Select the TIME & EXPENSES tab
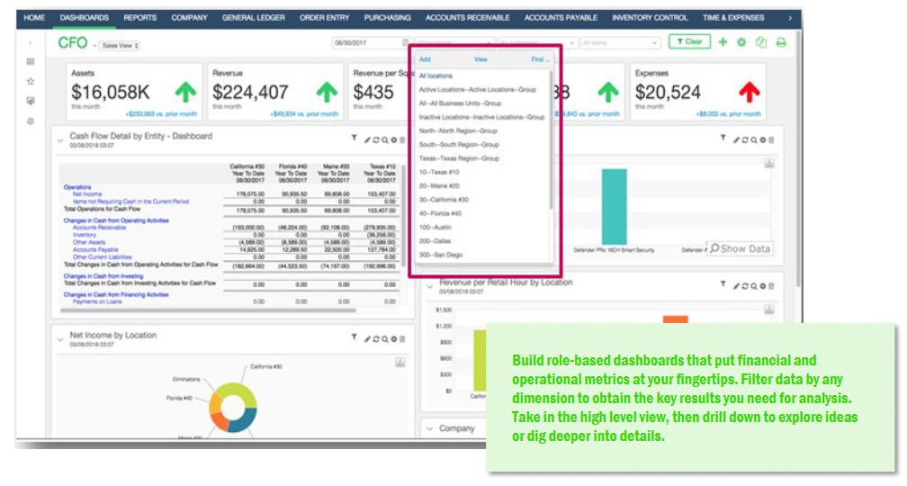907x486 pixels. [733, 18]
